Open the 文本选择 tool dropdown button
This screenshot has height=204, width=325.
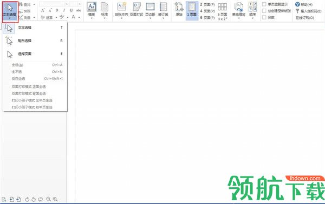point(10,11)
